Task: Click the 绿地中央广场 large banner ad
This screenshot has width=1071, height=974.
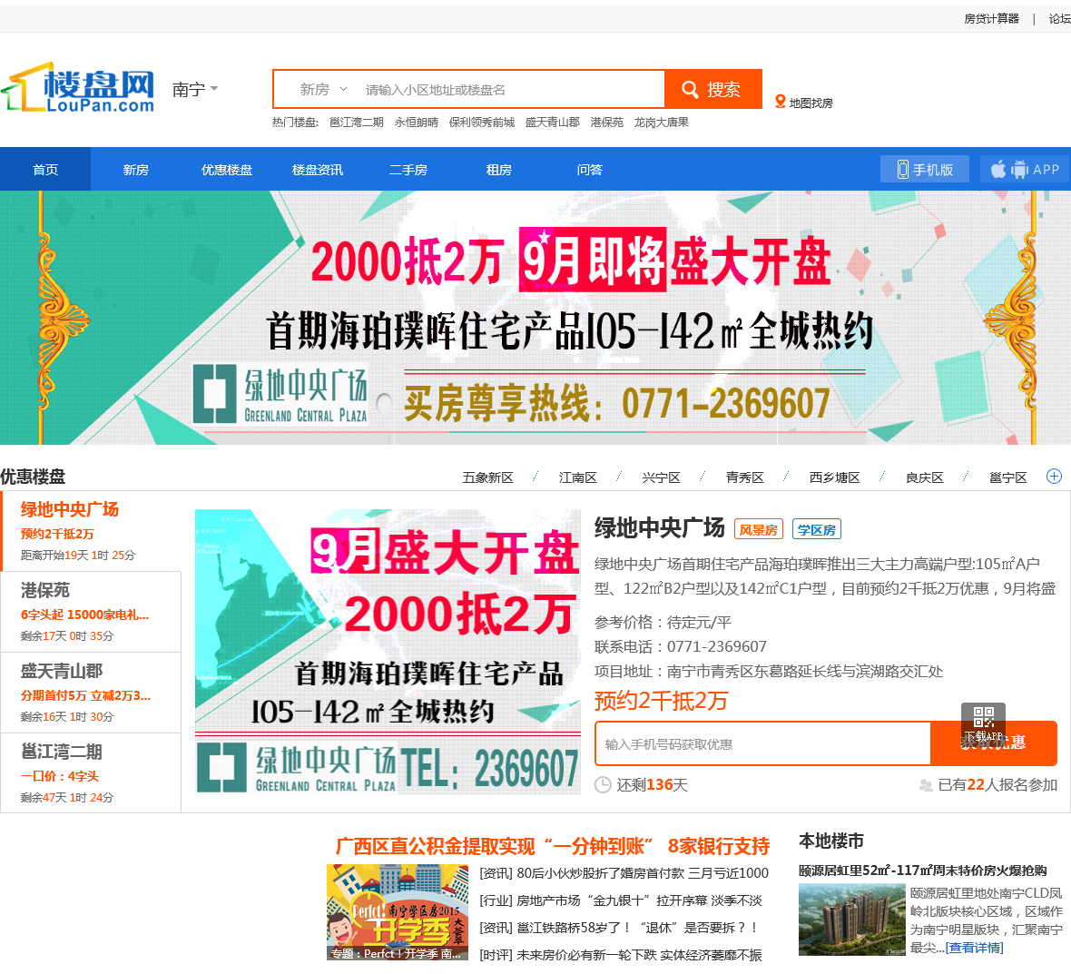Action: coord(535,318)
